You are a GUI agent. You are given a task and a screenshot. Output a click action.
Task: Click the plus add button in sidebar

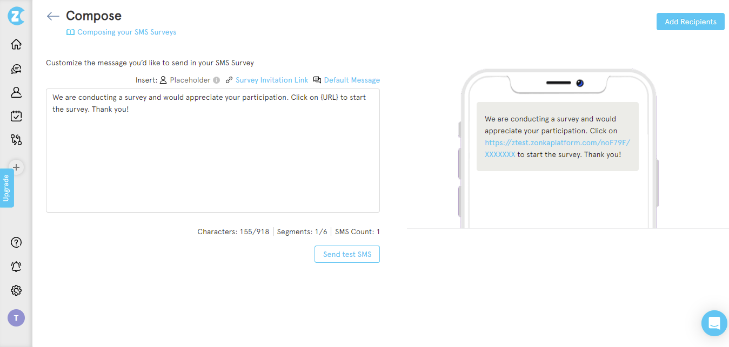(16, 167)
